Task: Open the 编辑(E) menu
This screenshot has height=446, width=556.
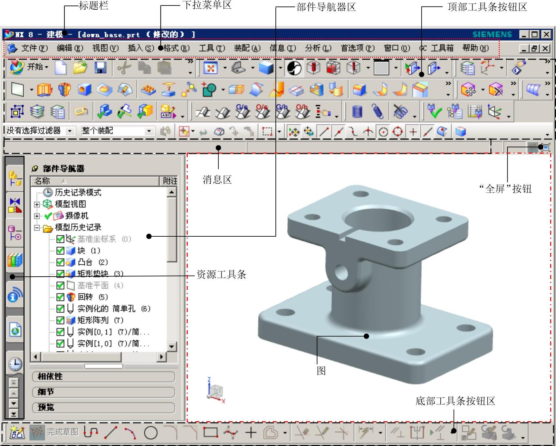Action: point(70,48)
